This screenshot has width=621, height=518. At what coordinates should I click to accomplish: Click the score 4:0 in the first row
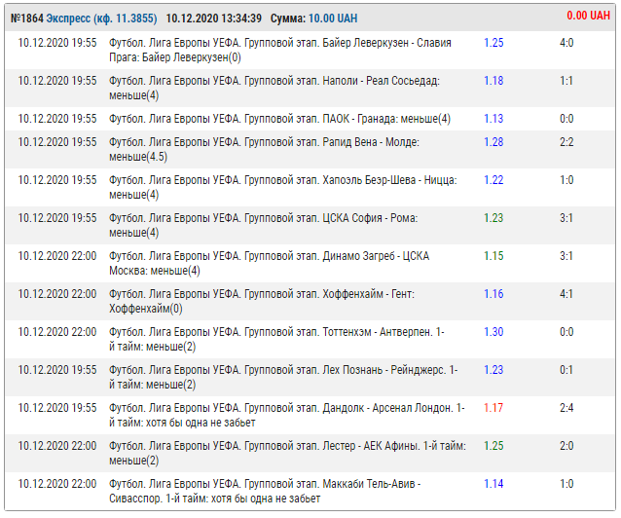[566, 43]
